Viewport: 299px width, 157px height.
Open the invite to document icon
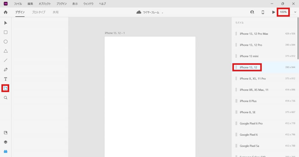tap(252, 12)
